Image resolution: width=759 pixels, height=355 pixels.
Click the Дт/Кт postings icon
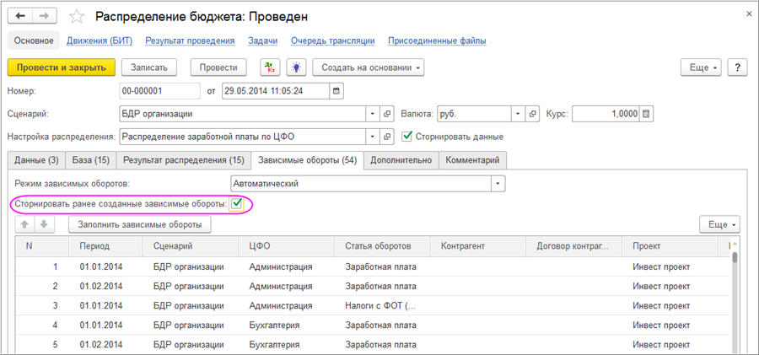(270, 67)
